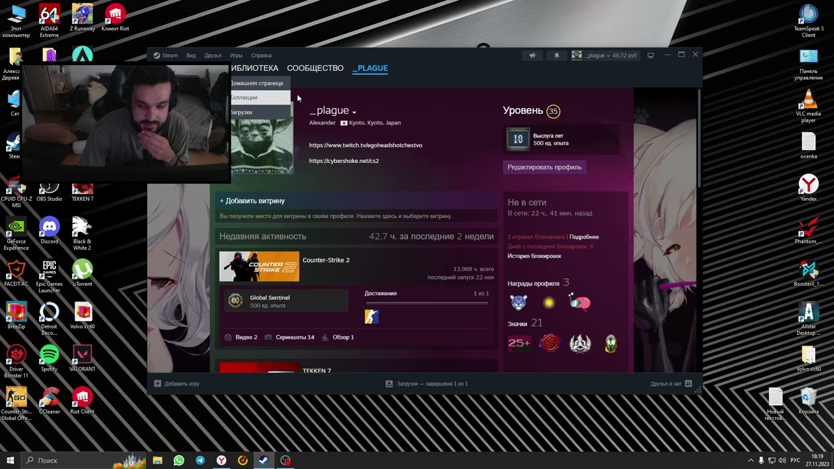Open Steam announcements megaphone icon
834x469 pixels.
532,55
